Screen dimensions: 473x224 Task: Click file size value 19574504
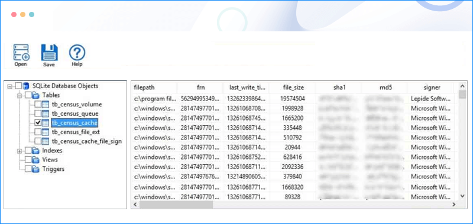tap(293, 98)
